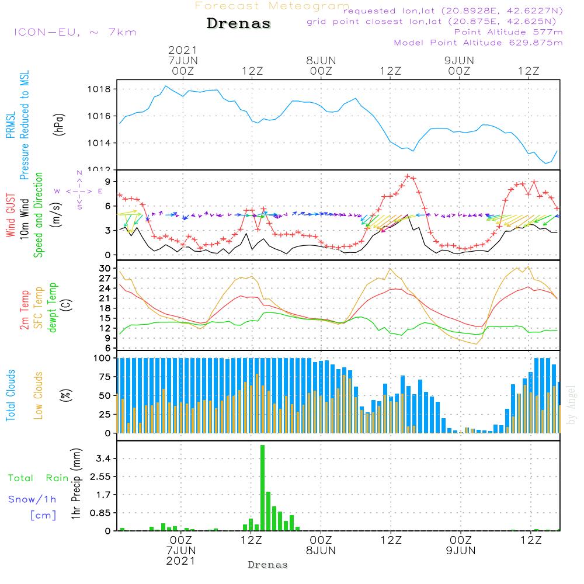Screen dimensions: 584x584
Task: Click the green 'dewpt Temp' legend label
Action: coord(52,307)
